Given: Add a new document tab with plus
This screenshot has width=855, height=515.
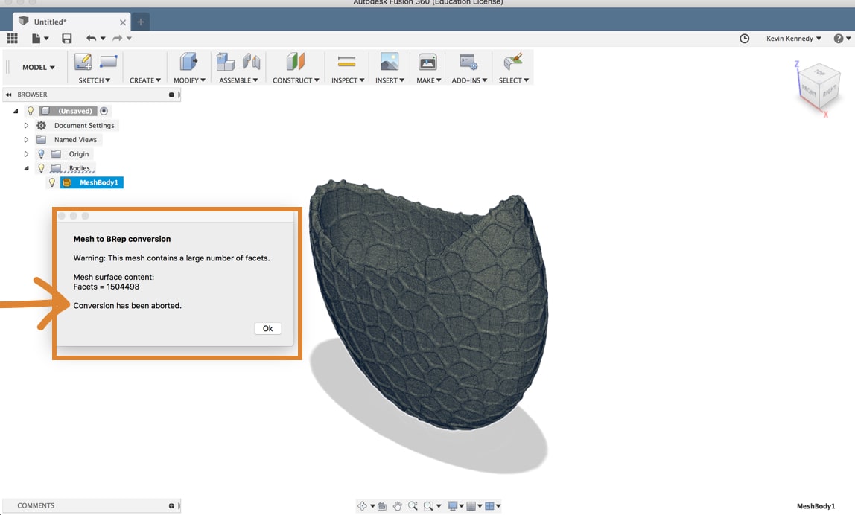Looking at the screenshot, I should (x=141, y=22).
